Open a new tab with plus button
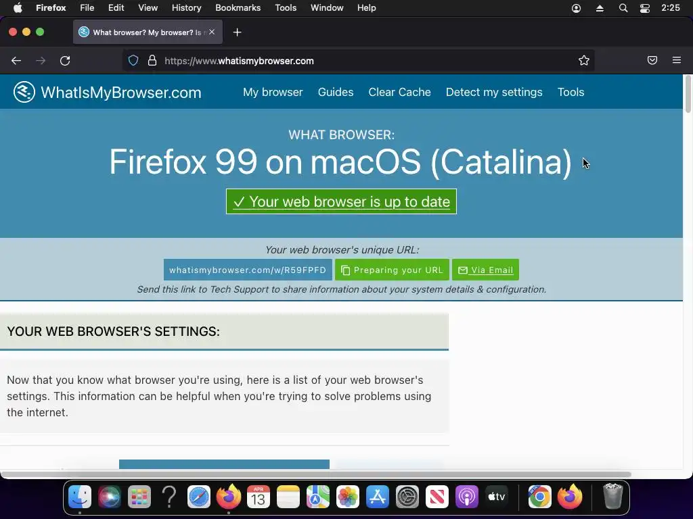 coord(238,32)
